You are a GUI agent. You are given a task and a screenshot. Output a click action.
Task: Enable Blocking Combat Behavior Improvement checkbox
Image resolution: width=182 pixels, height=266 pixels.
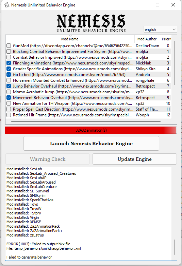[9, 52]
